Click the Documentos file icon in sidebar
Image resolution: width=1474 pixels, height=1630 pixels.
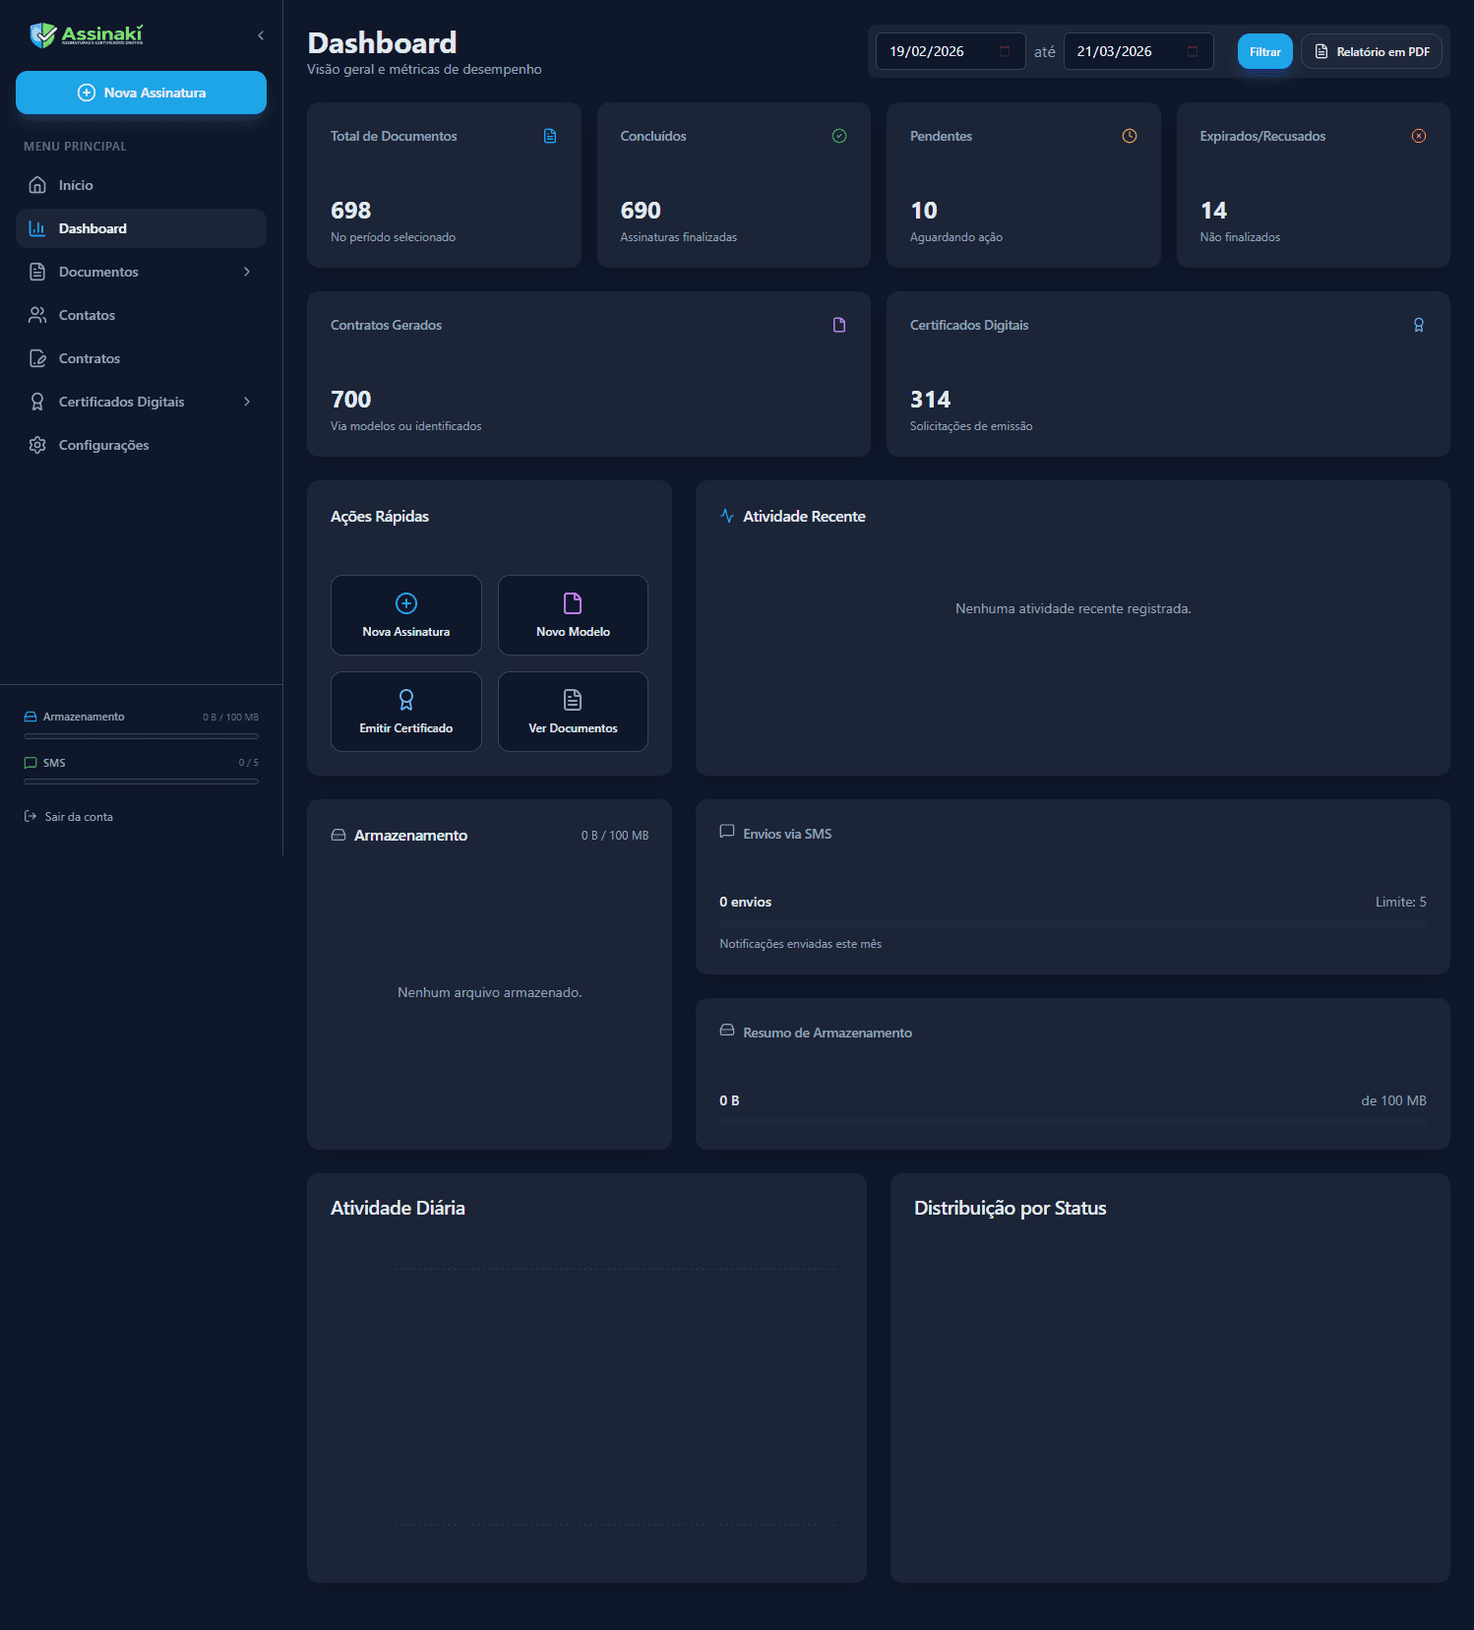click(x=37, y=272)
